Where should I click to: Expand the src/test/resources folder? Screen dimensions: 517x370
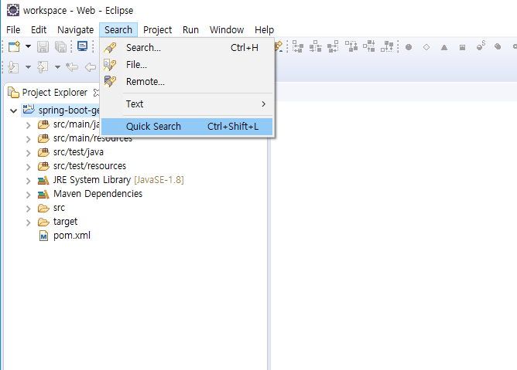[29, 167]
